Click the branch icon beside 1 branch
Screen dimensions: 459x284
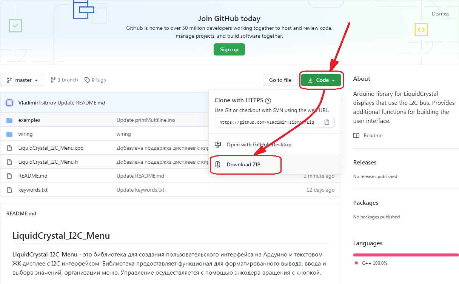53,80
